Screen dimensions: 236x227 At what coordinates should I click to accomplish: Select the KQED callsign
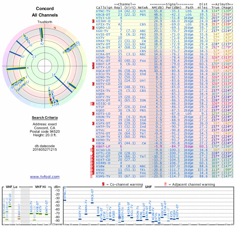point(100,111)
